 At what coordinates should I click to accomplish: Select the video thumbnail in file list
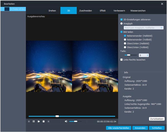click(7, 9)
